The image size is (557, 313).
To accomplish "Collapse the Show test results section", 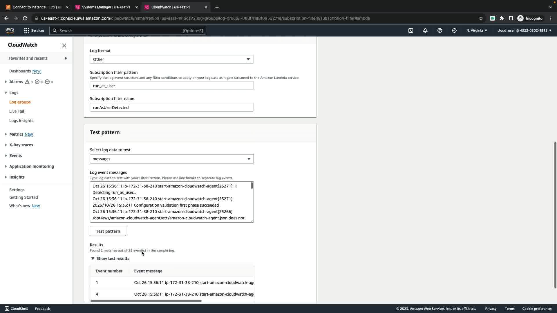I will pos(110,259).
